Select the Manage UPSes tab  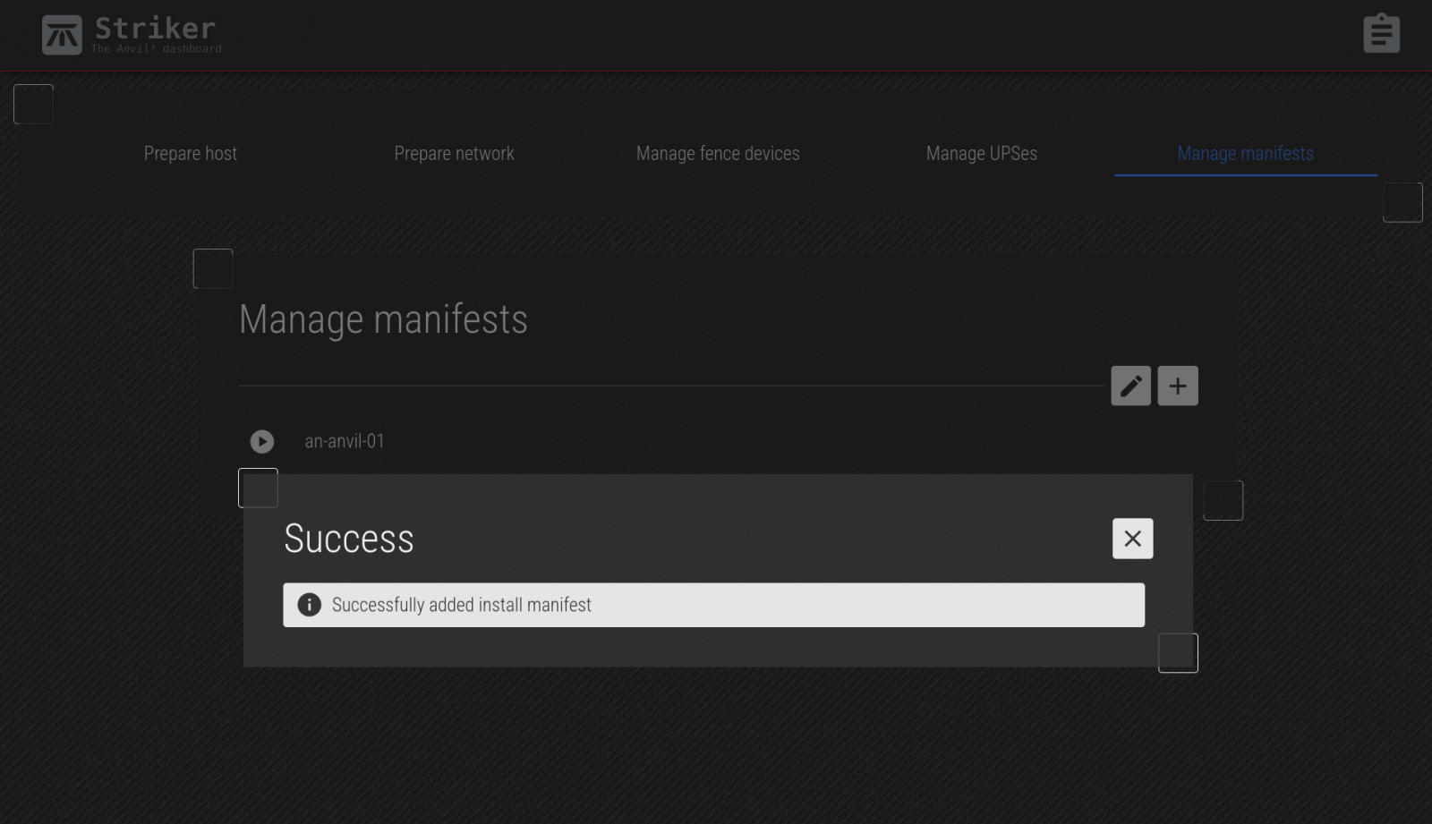click(981, 153)
